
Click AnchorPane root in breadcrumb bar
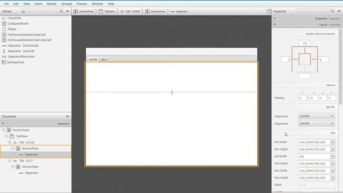[84, 11]
